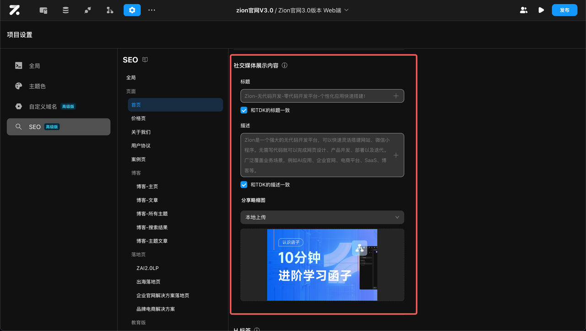Open the 本地上传 dropdown
This screenshot has width=586, height=331.
tap(322, 217)
